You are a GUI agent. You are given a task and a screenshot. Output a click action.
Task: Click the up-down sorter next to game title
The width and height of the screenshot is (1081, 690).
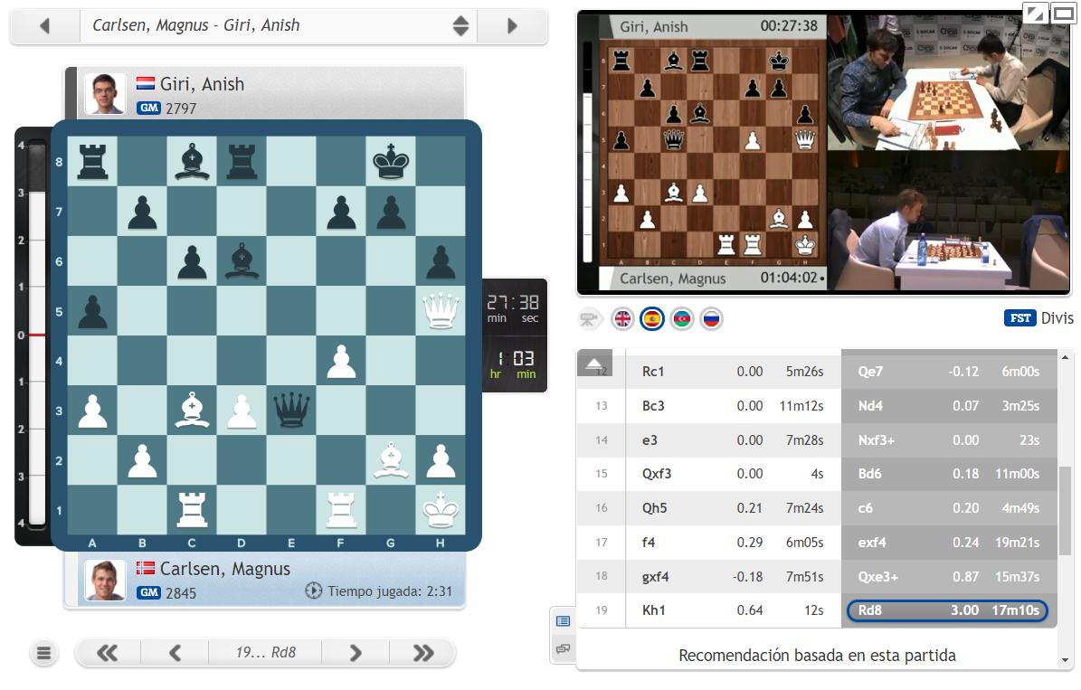click(x=460, y=25)
